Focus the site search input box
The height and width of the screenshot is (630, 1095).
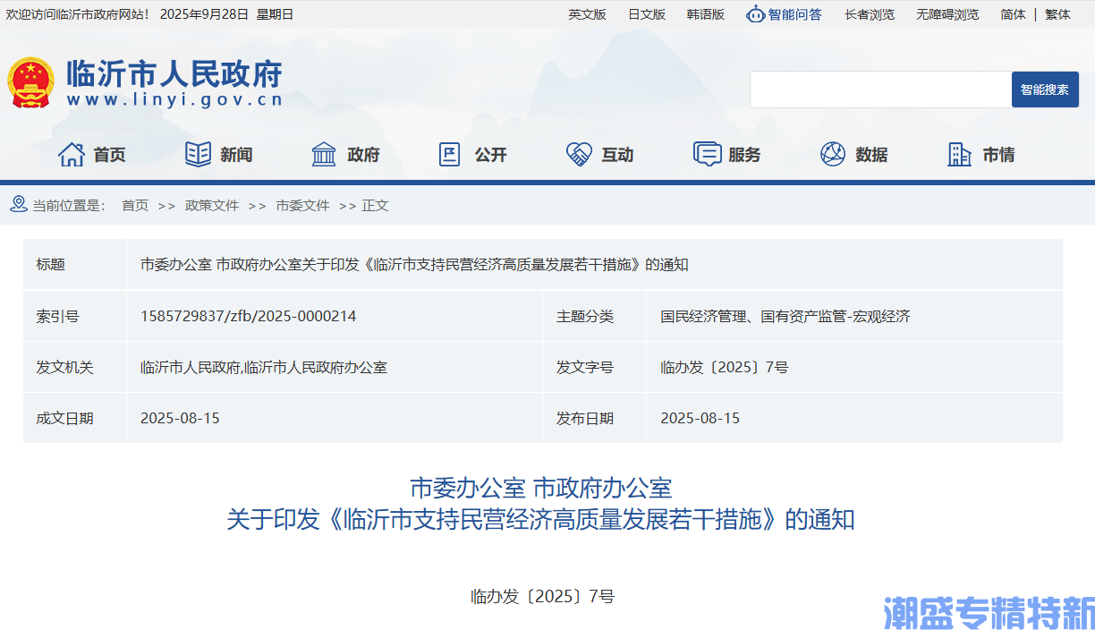pyautogui.click(x=880, y=89)
